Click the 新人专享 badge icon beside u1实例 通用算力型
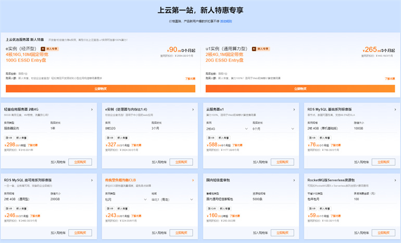Viewport: 401px width, 243px height. click(254, 48)
